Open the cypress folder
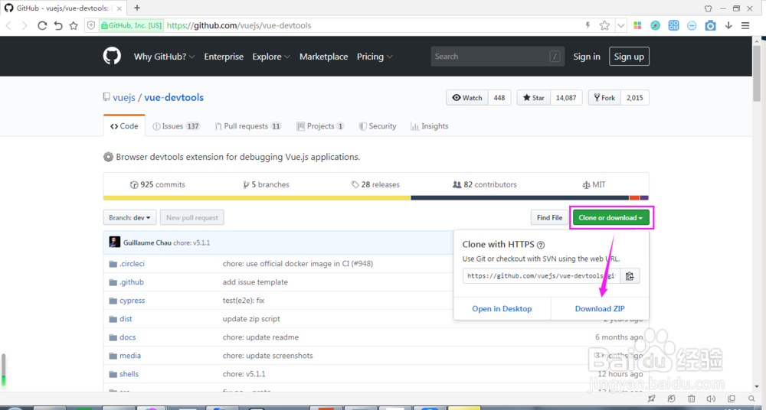 132,300
